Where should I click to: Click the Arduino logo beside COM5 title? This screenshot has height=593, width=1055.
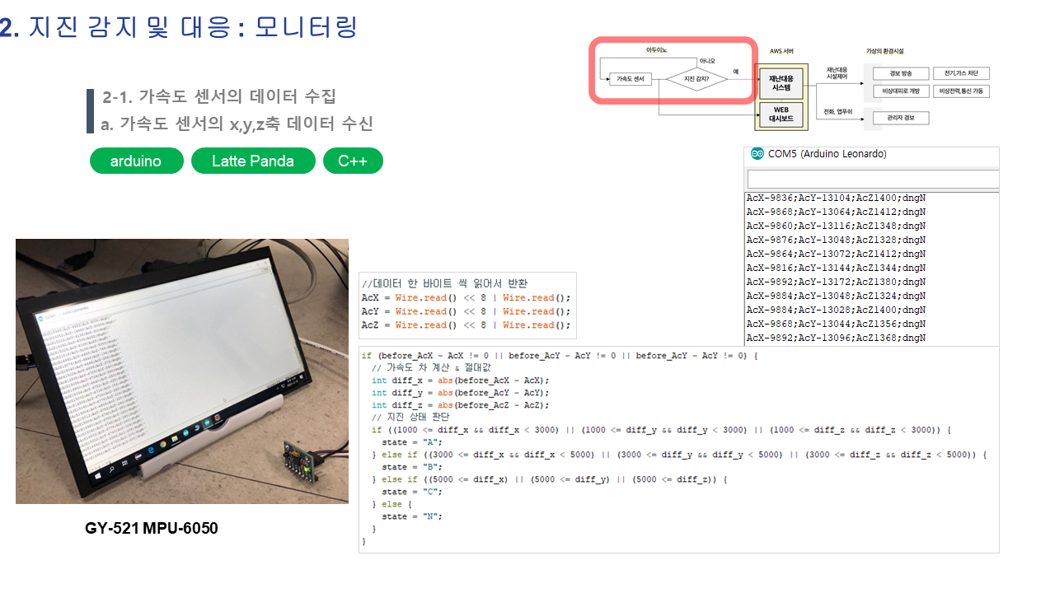click(757, 154)
